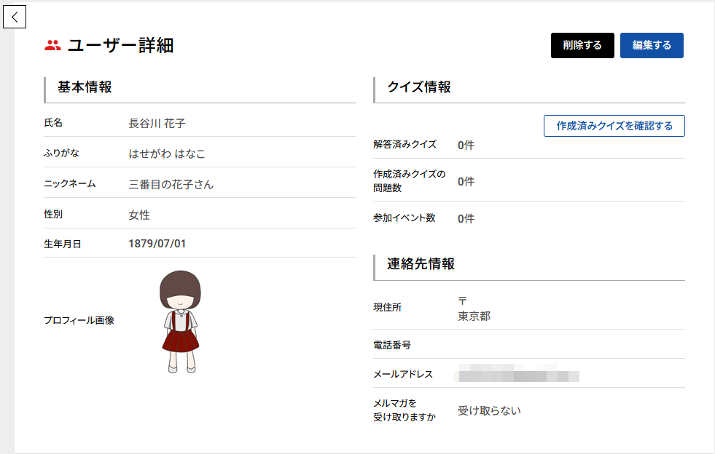715x454 pixels.
Task: Click the birthdate 1879/07/01
Action: [157, 244]
